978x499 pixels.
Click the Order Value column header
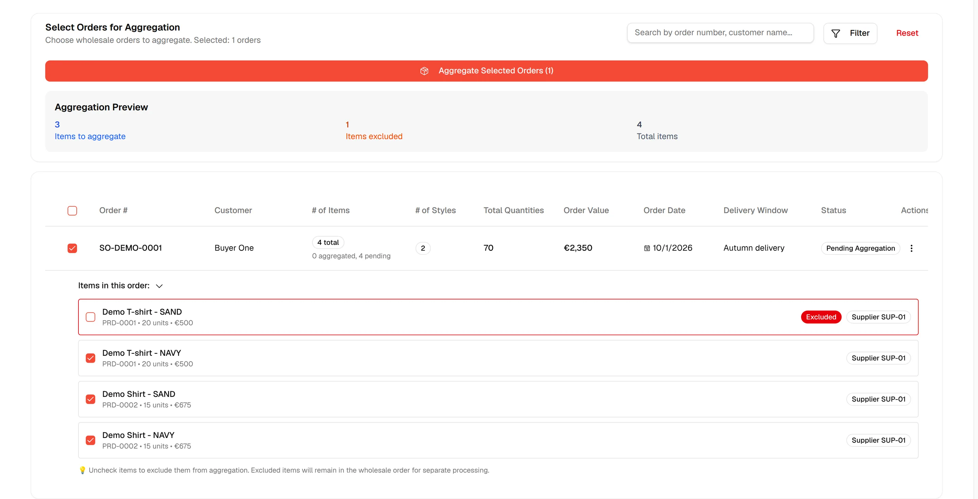pyautogui.click(x=586, y=210)
